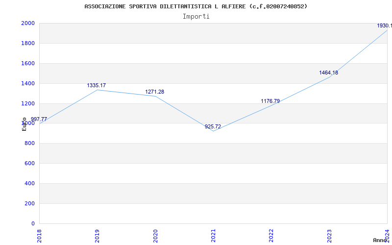
Task: Select the 997.77 data label
Action: tap(39, 119)
